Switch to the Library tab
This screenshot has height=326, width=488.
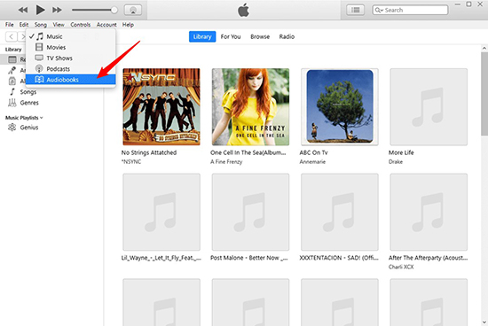202,36
